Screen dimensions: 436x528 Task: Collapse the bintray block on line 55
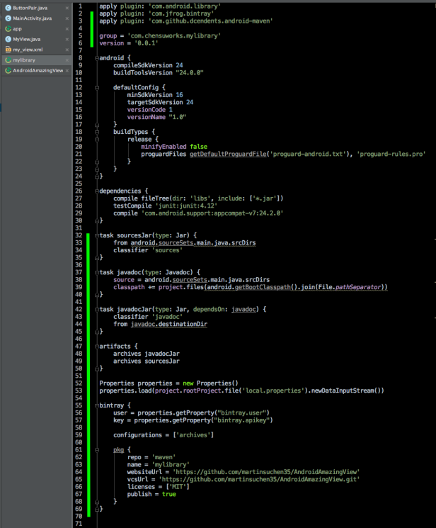point(97,406)
